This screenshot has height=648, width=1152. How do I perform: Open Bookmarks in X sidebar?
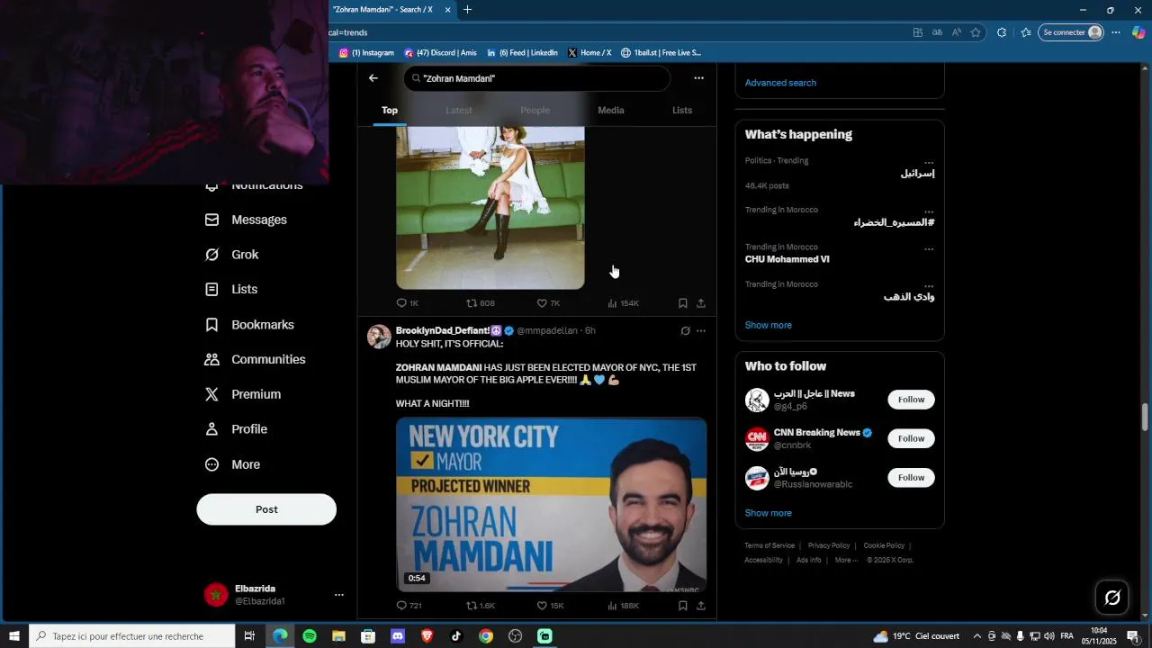coord(249,325)
